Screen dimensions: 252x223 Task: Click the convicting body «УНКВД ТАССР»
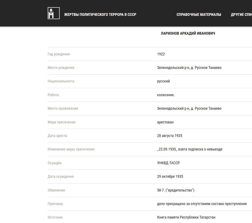(x=168, y=163)
